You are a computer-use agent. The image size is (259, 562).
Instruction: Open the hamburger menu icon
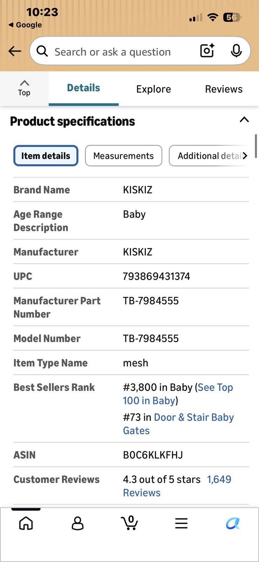coord(181,523)
